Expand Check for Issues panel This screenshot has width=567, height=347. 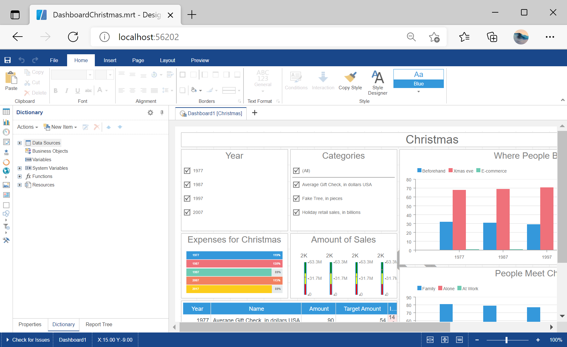pos(28,340)
